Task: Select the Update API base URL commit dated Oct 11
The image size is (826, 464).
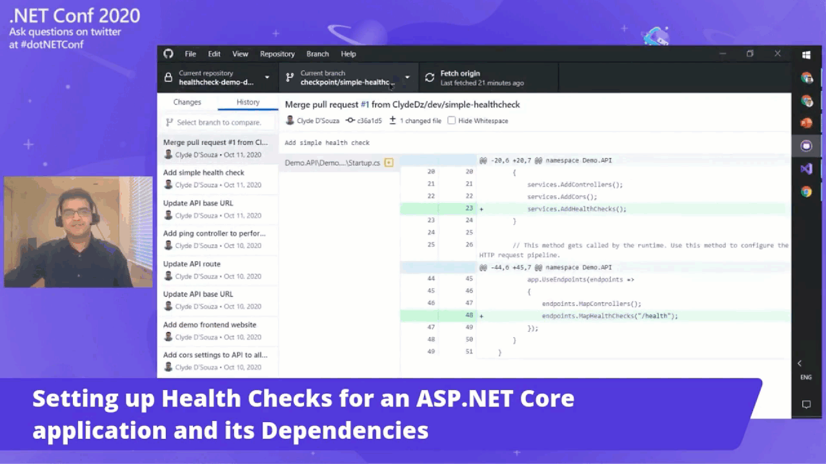Action: click(218, 209)
